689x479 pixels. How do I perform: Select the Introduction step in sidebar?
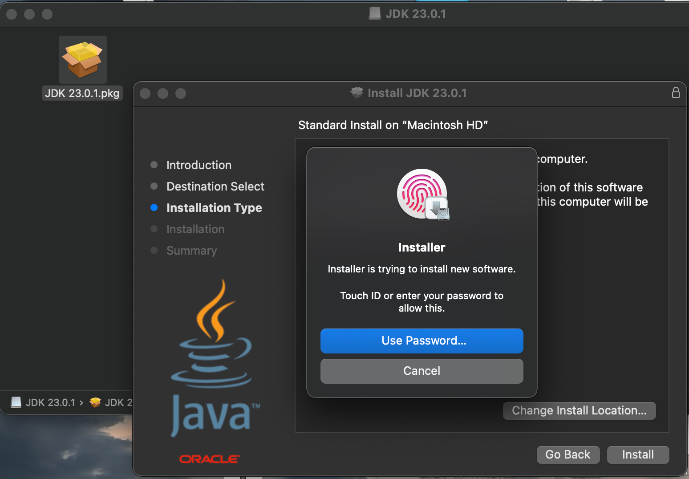[x=199, y=165]
